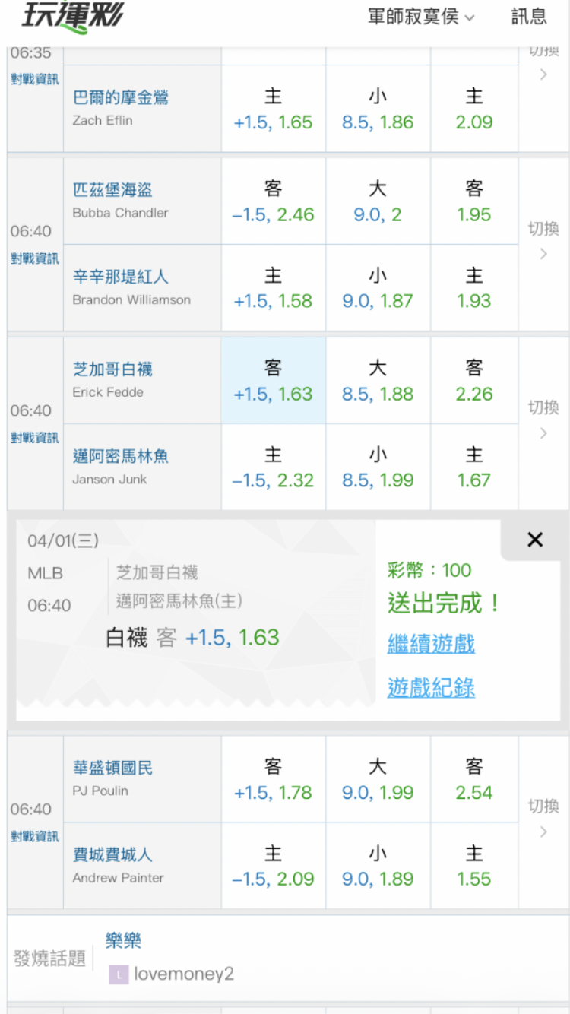Click the 玩運彩 logo

tap(72, 17)
